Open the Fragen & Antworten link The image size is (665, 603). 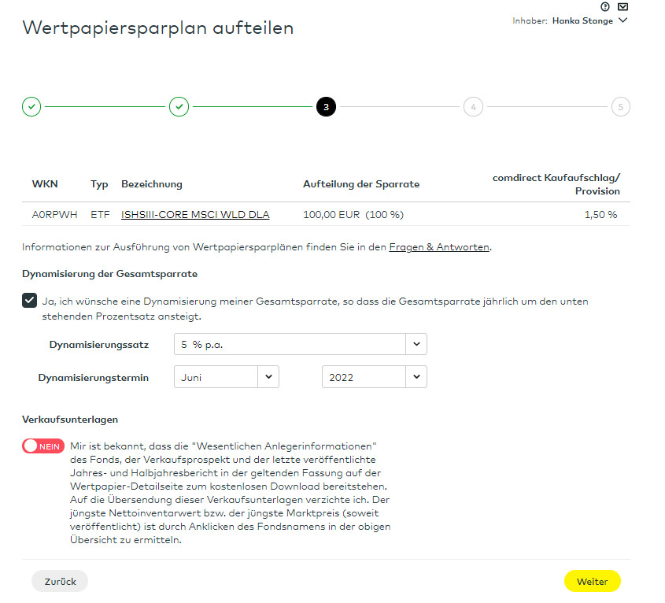tap(439, 247)
